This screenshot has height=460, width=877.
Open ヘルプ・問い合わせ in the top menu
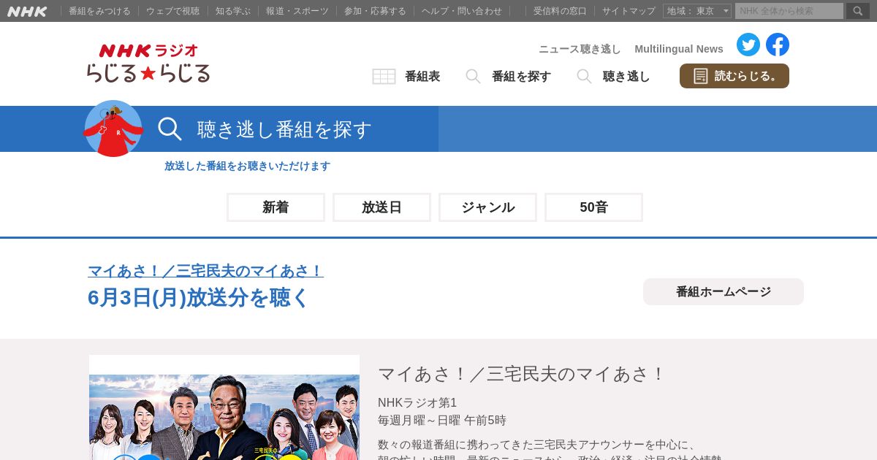pos(462,11)
